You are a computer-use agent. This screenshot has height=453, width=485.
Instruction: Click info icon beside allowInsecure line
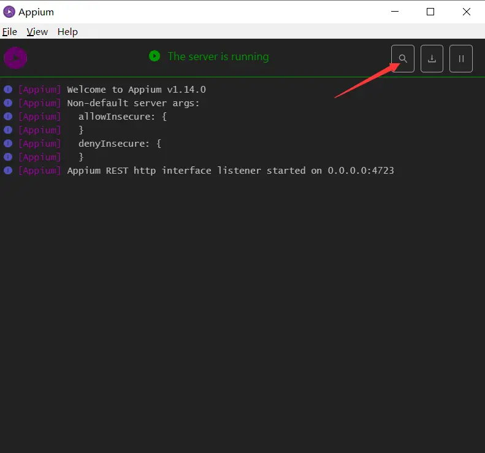[x=8, y=117]
